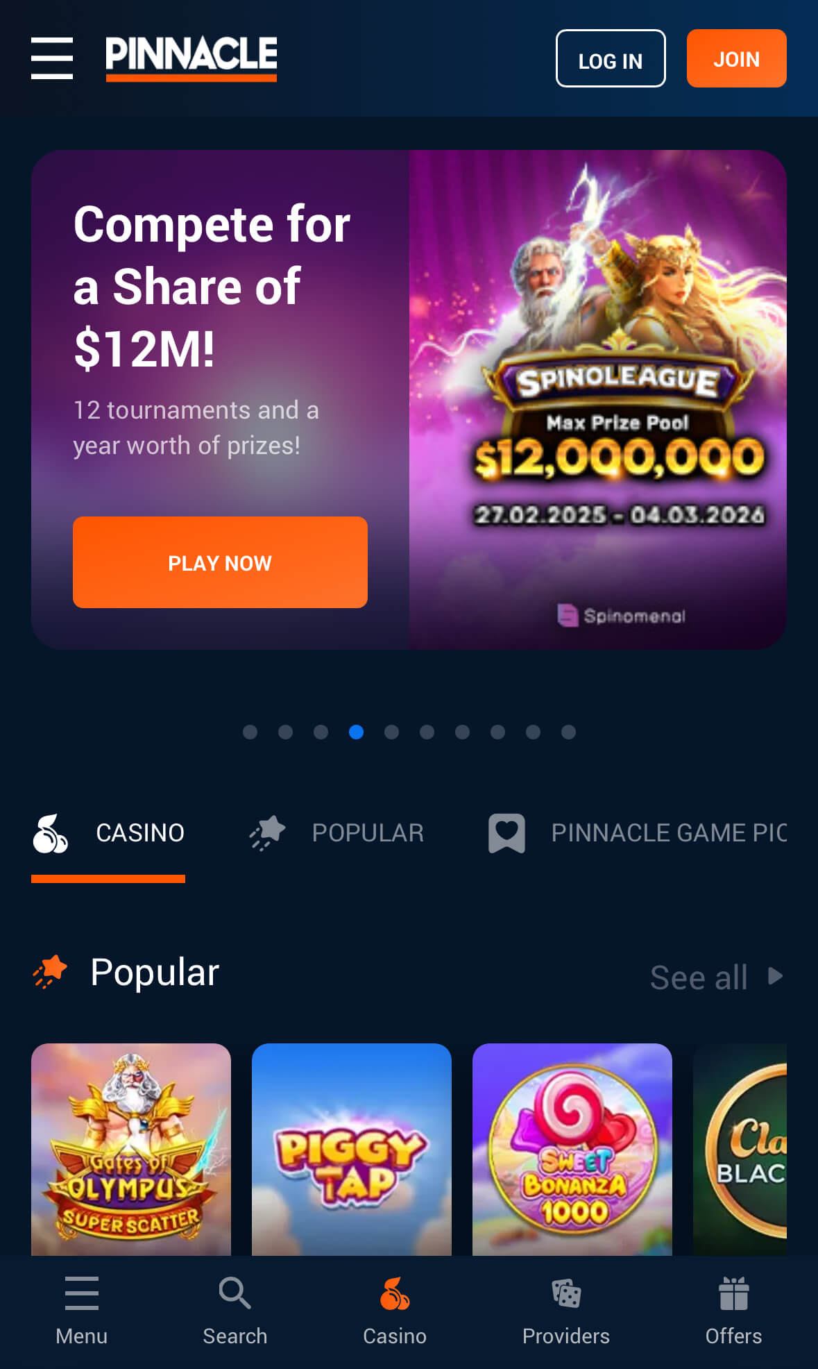The width and height of the screenshot is (818, 1369).
Task: Expand Popular section with See all arrow
Action: [717, 977]
